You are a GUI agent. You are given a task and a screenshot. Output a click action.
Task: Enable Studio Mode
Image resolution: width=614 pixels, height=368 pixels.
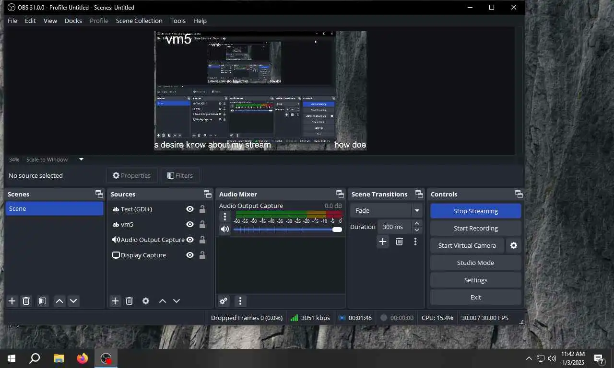click(x=476, y=263)
